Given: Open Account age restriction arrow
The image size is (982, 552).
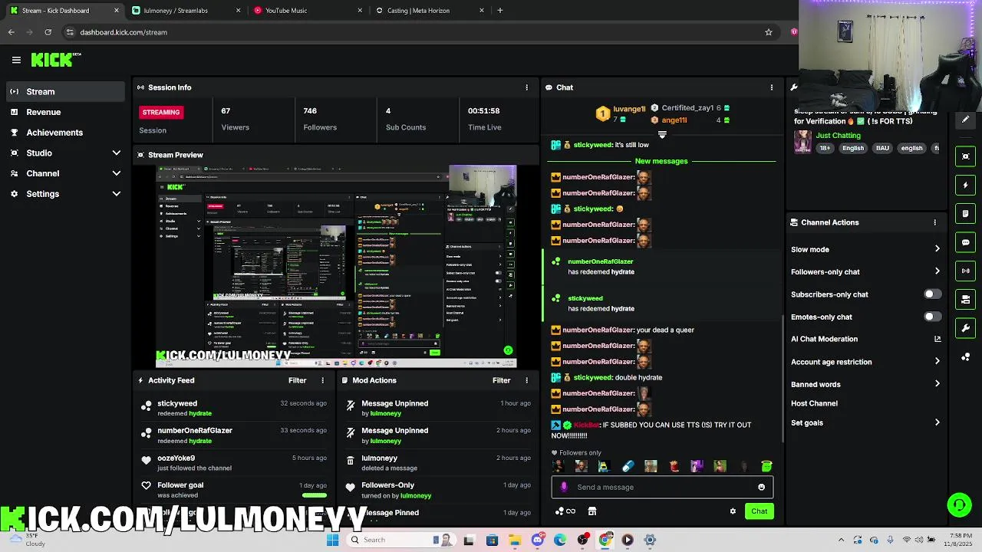Looking at the screenshot, I should 937,362.
